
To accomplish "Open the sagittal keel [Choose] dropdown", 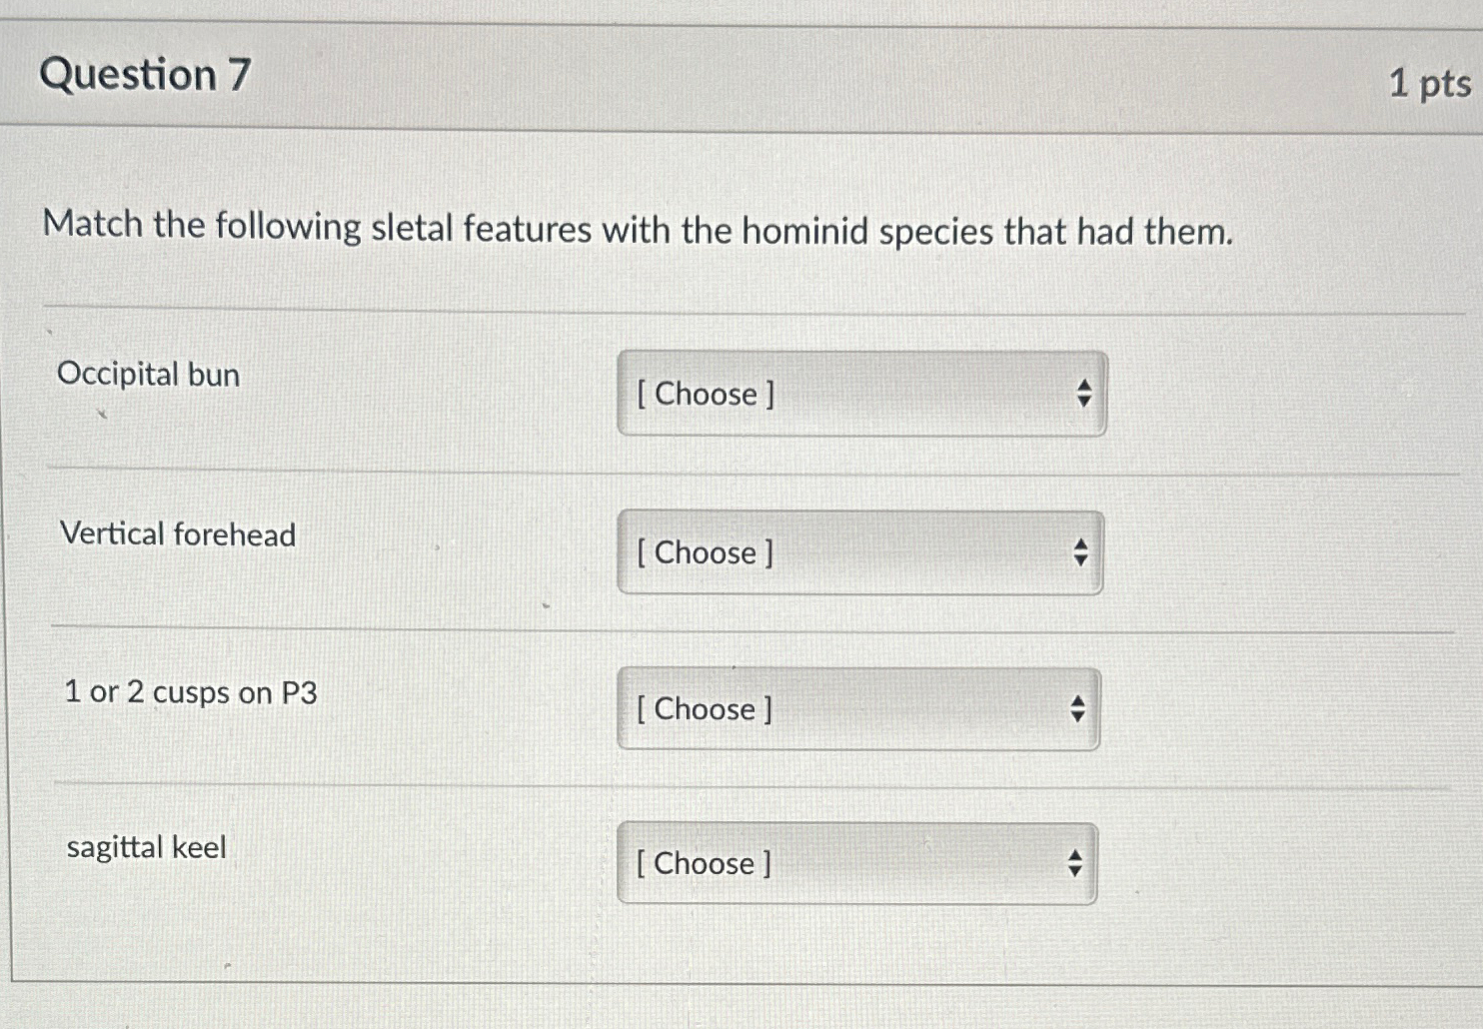I will [x=854, y=863].
